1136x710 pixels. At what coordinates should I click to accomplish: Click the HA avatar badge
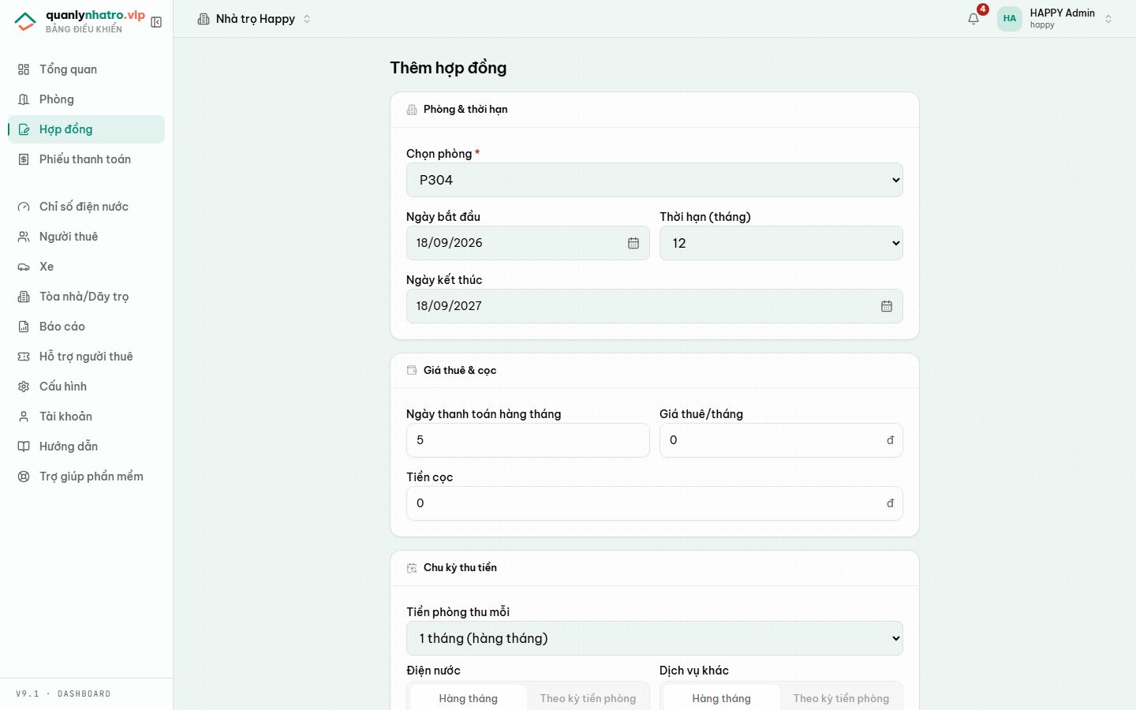tap(1010, 19)
